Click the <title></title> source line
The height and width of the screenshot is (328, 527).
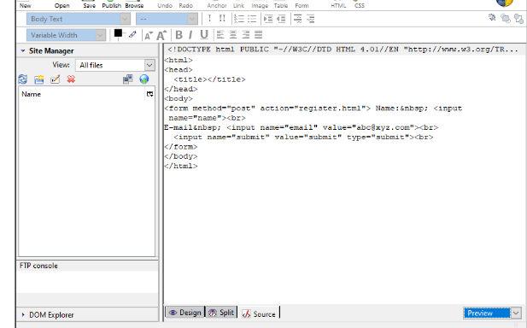[x=210, y=79]
